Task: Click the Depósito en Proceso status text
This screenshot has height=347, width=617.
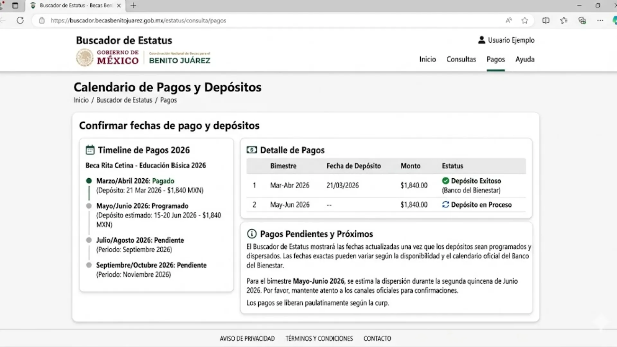Action: click(x=481, y=205)
